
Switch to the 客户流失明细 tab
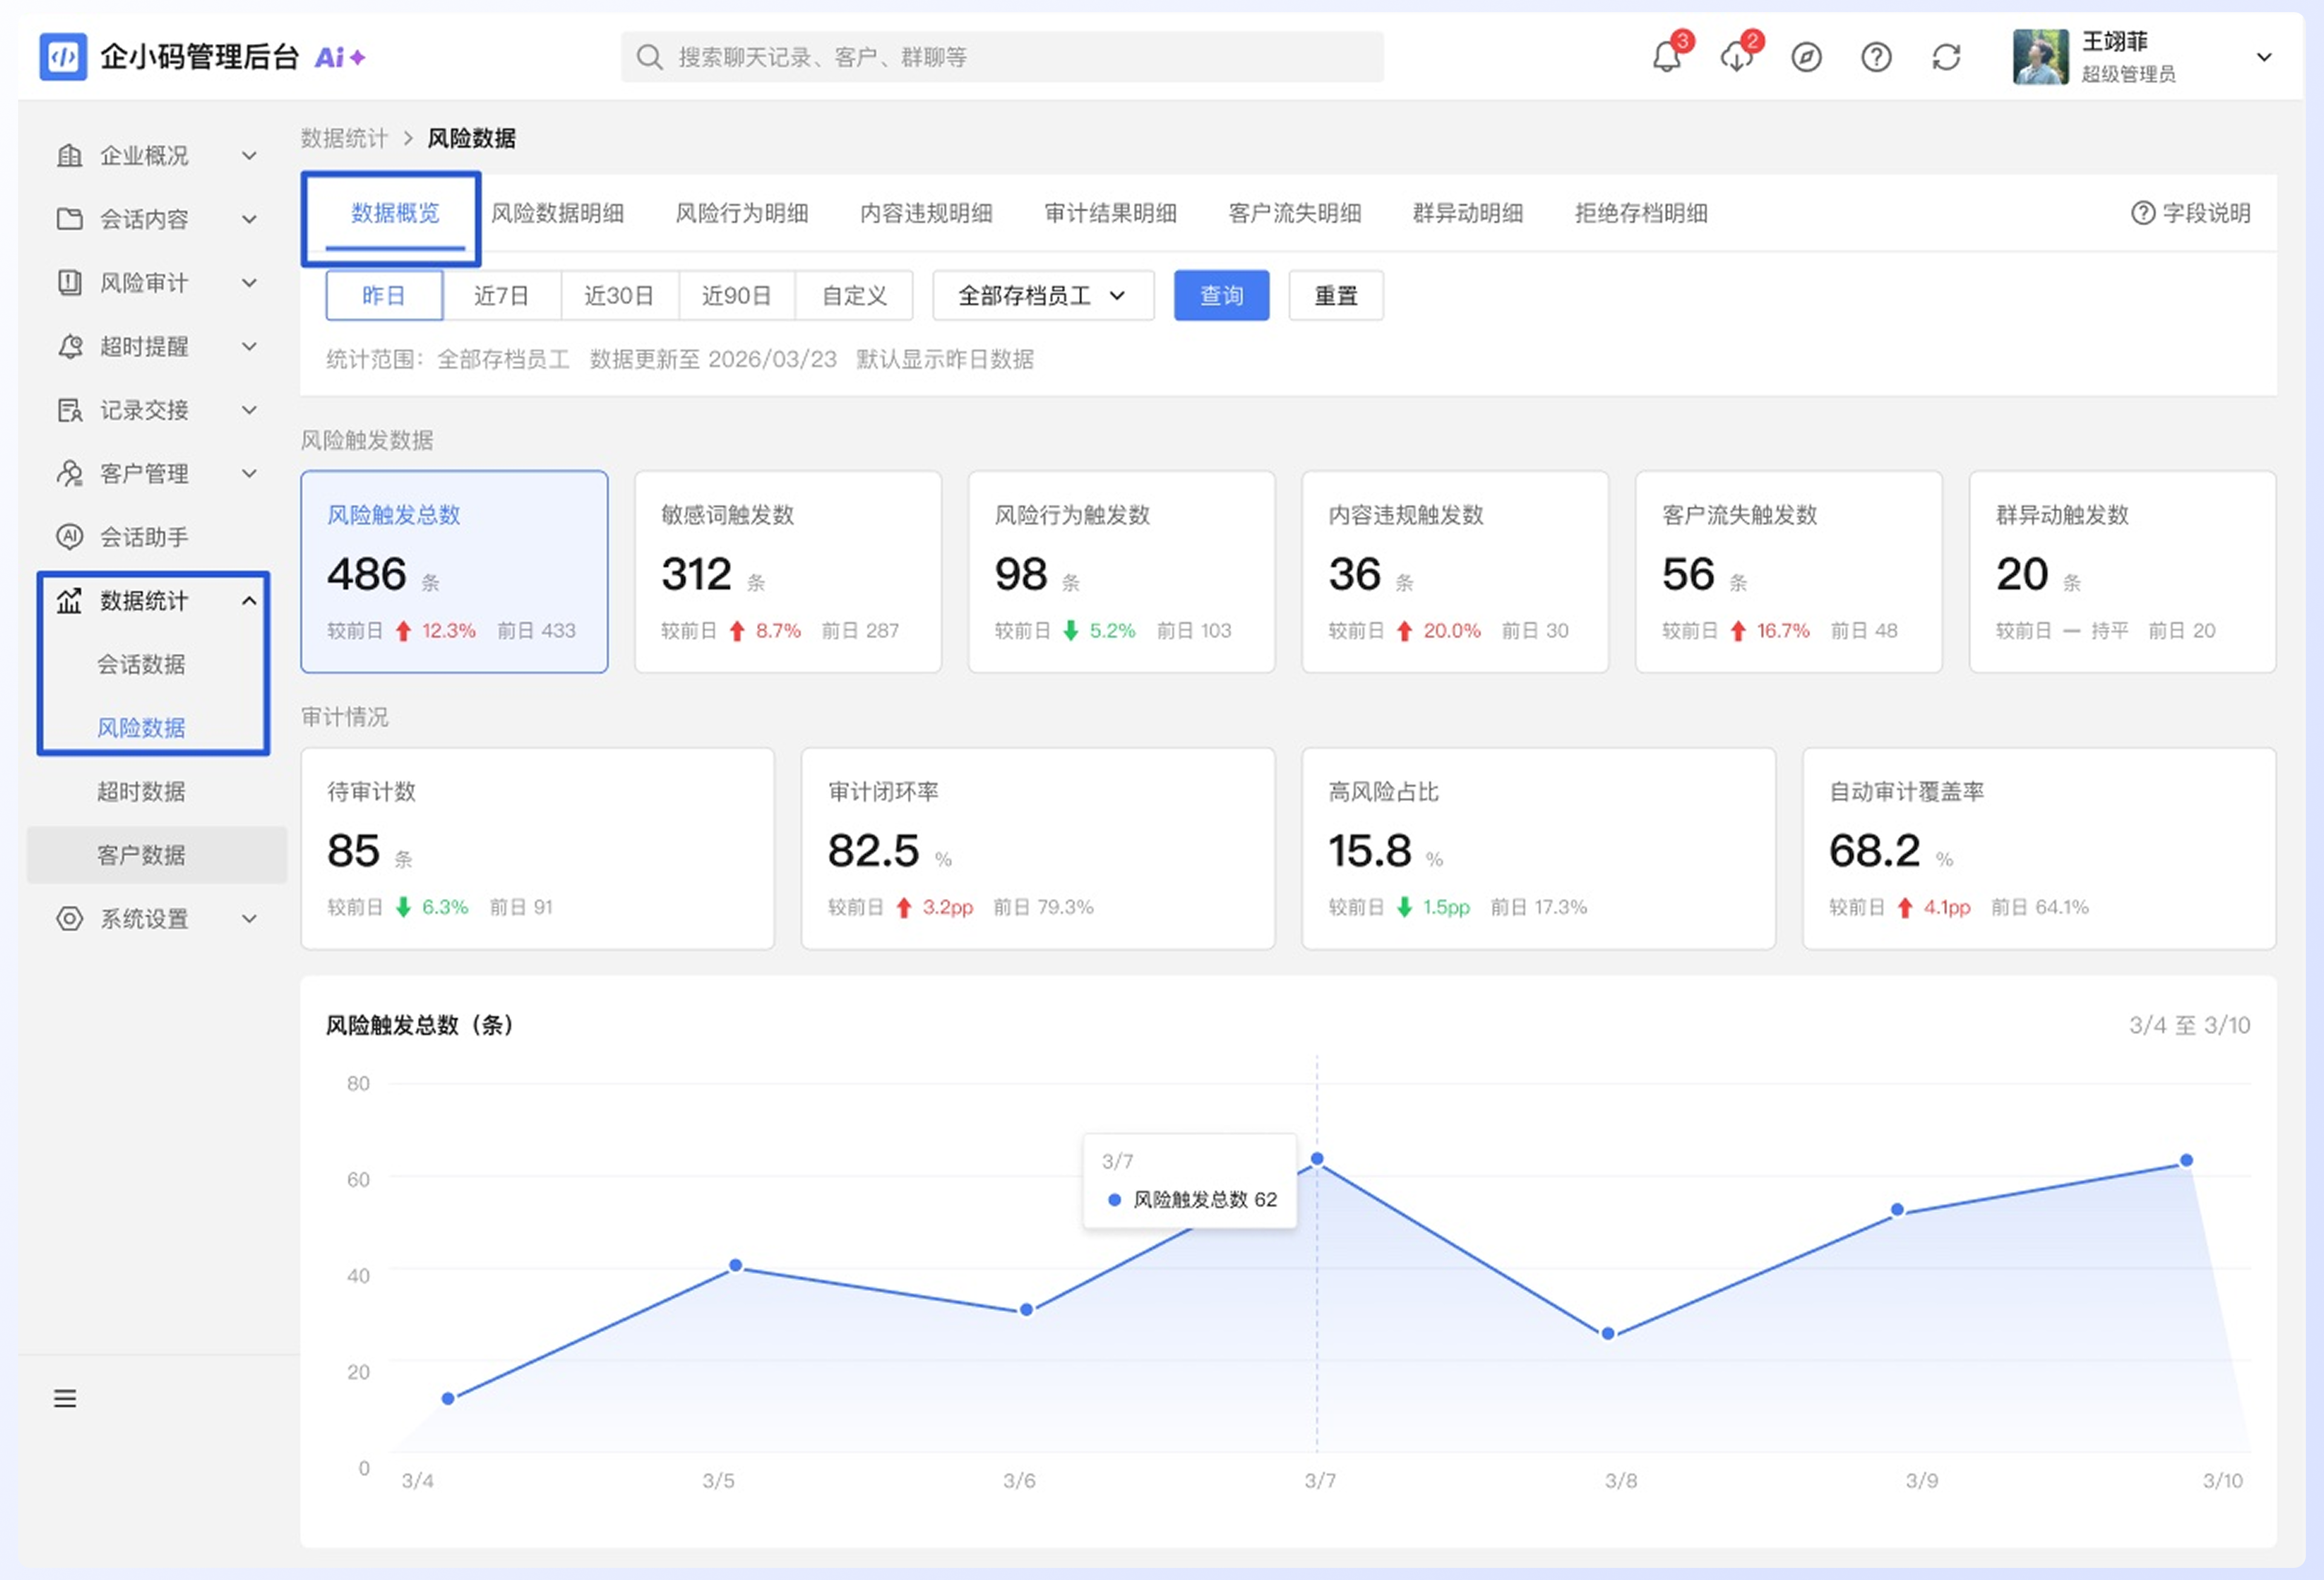pyautogui.click(x=1295, y=213)
